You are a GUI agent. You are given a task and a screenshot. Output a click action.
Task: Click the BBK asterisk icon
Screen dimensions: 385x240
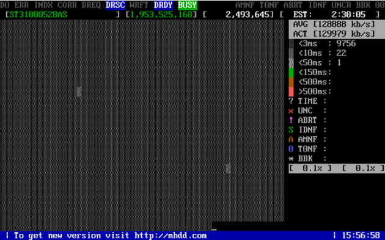tap(291, 159)
